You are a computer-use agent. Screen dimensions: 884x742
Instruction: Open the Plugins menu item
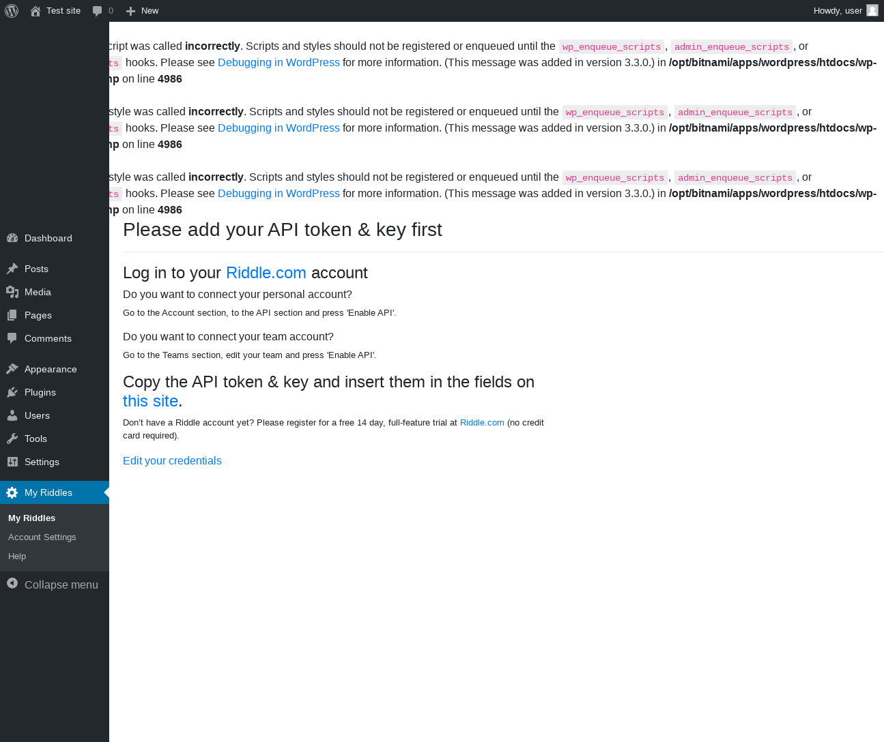(55, 392)
